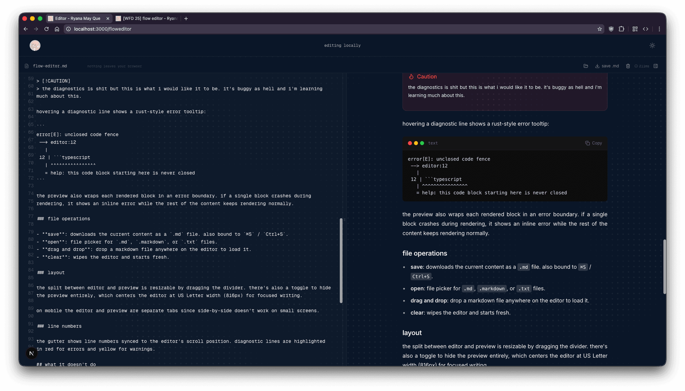
Task: Click the ## what it doesn't do line
Action: click(x=66, y=364)
